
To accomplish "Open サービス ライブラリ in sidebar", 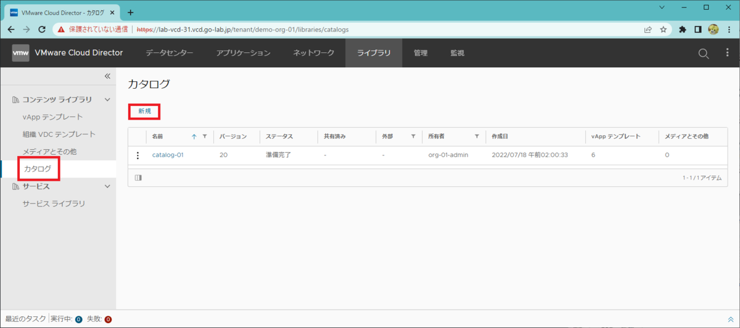I will point(54,203).
